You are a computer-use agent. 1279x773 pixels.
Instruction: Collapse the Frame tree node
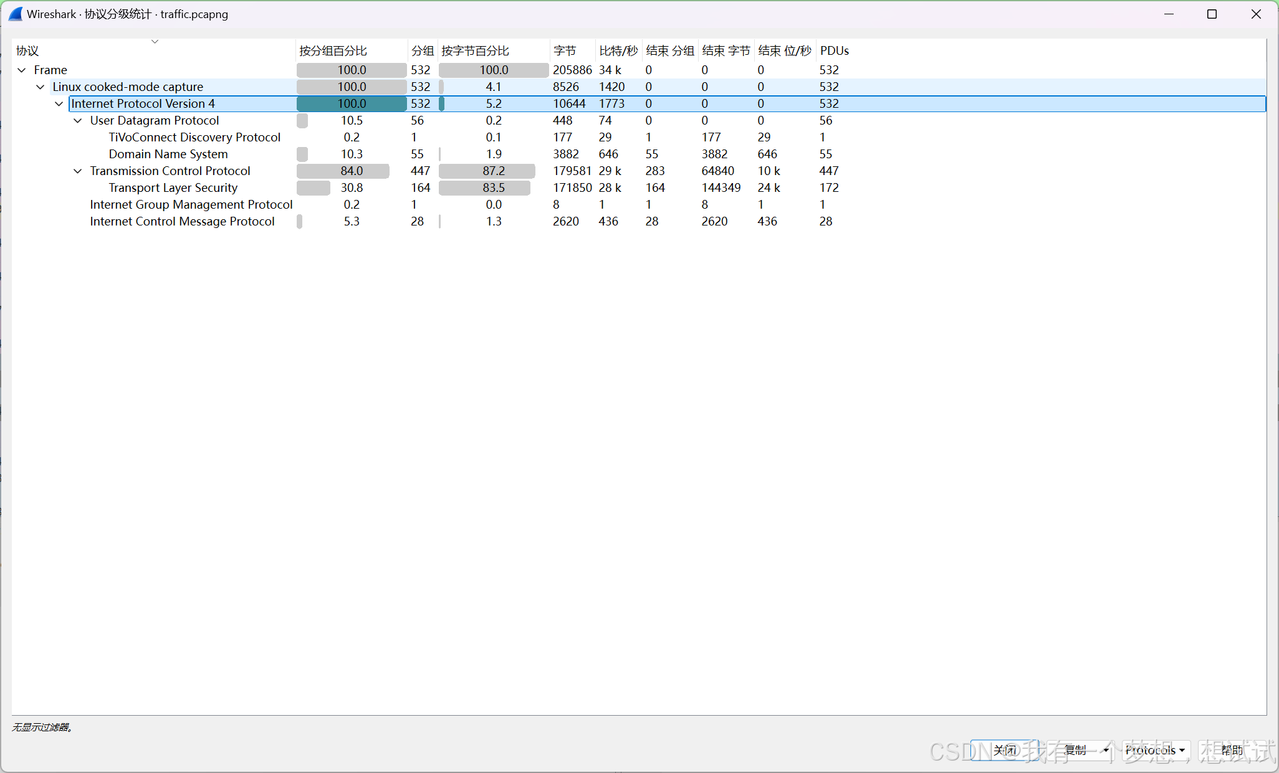(x=22, y=70)
